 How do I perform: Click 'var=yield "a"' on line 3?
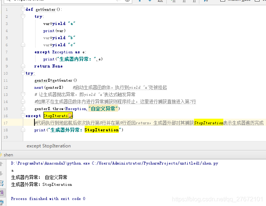pyautogui.click(x=59, y=24)
